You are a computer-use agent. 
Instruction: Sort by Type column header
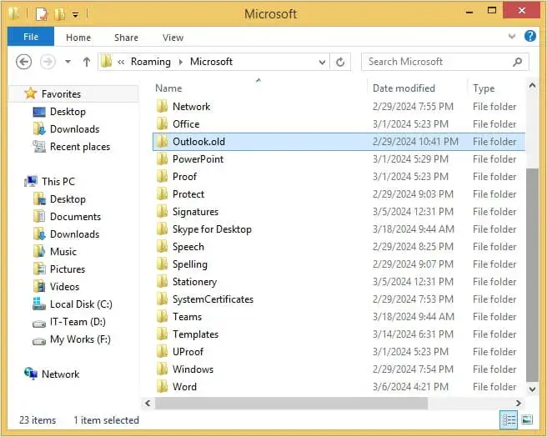[x=484, y=88]
